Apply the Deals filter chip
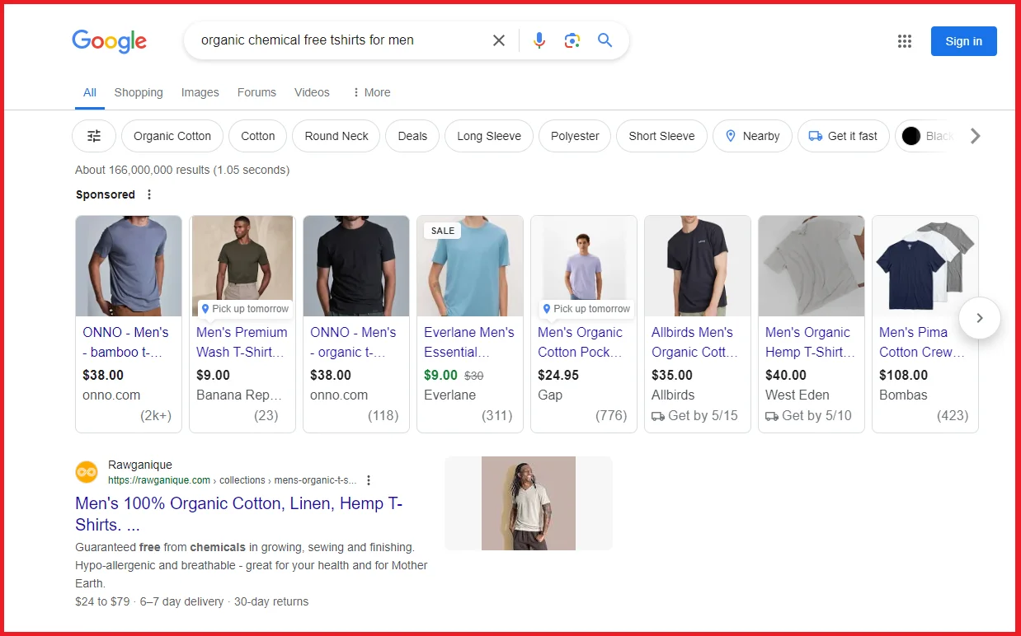Screen dimensions: 1021x636 click(412, 136)
